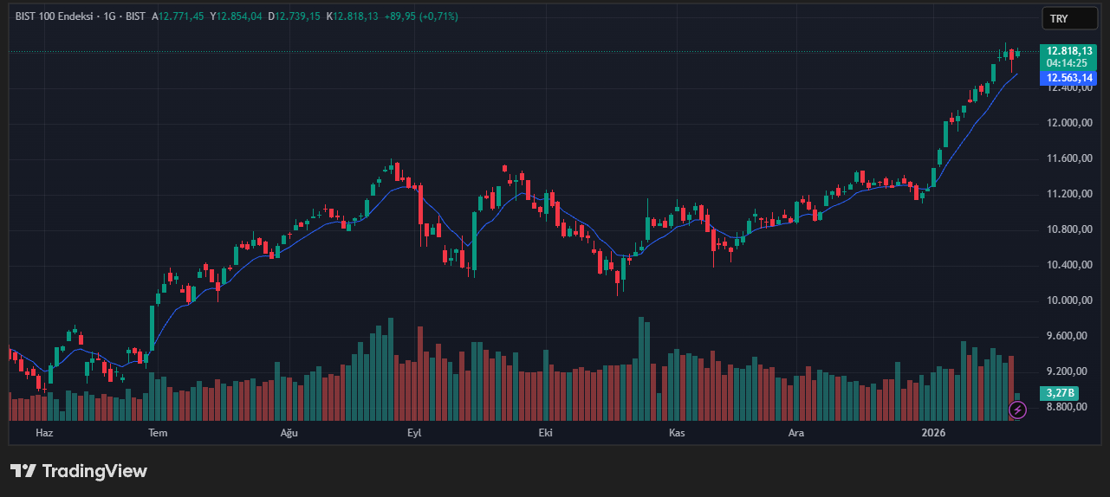Click the Eyl month marker on time axis
1110x497 pixels.
[414, 432]
